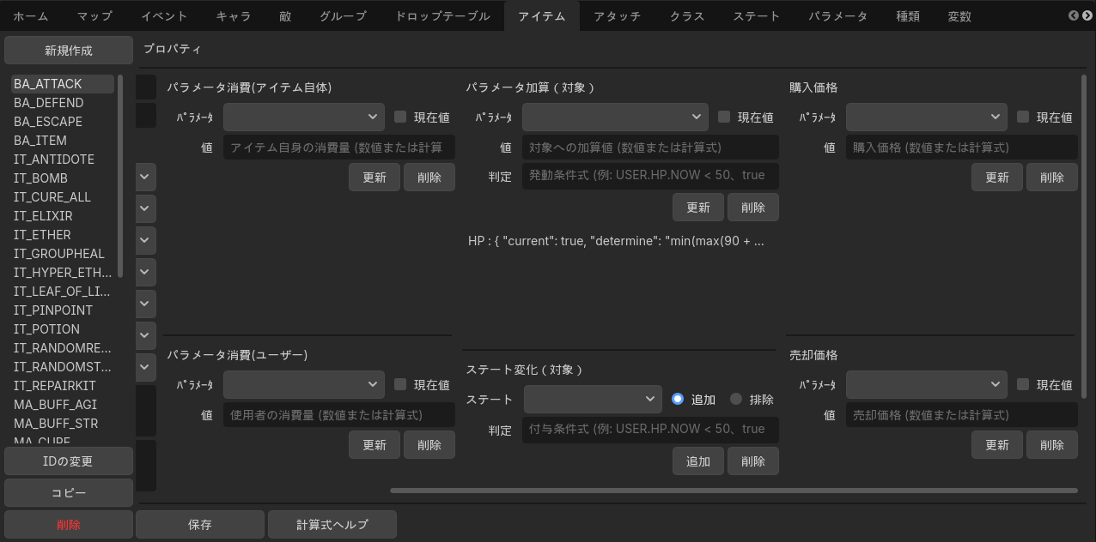
Task: Switch to the 種類 tab
Action: 908,16
